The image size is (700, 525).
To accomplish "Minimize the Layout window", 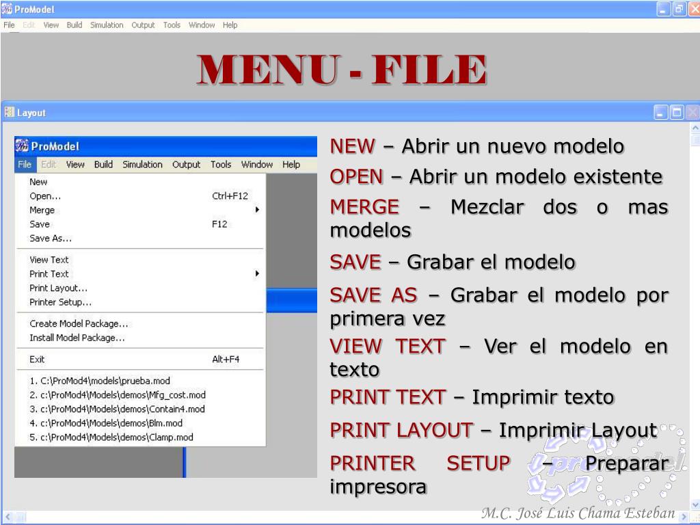I will (x=661, y=113).
